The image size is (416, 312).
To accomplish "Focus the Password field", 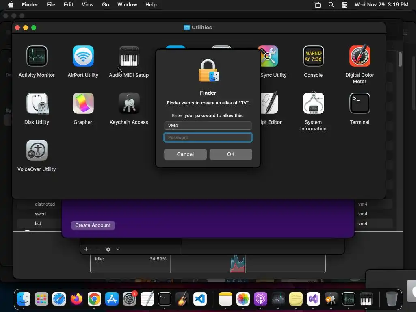I will click(x=208, y=137).
